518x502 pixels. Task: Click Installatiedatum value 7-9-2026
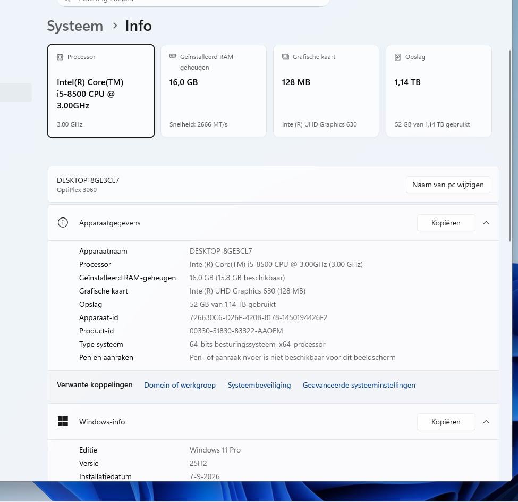(x=205, y=476)
